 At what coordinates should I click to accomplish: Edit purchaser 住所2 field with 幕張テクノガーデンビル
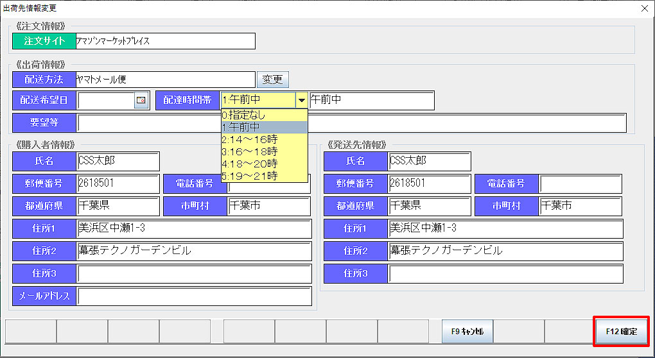point(194,251)
